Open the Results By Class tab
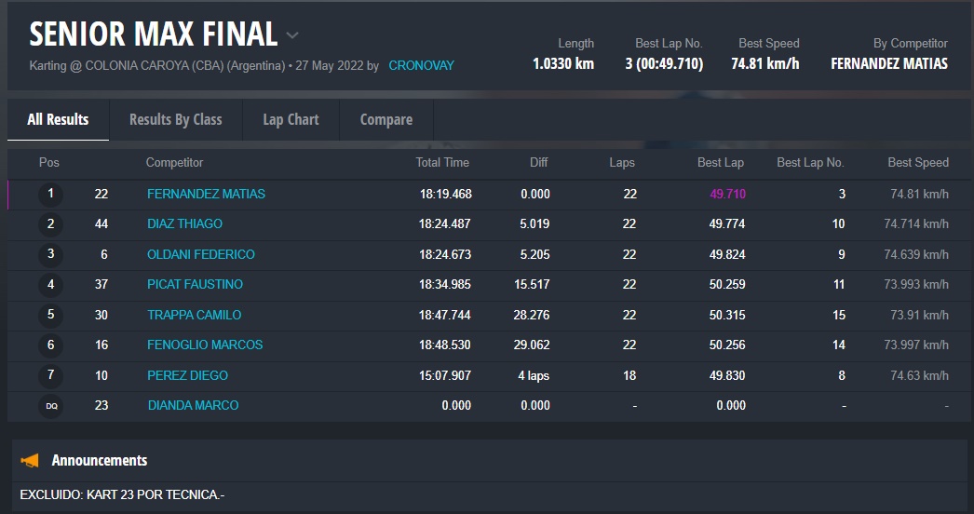The height and width of the screenshot is (514, 974). (175, 119)
